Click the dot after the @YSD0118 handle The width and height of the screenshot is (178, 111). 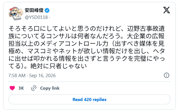click(49, 17)
